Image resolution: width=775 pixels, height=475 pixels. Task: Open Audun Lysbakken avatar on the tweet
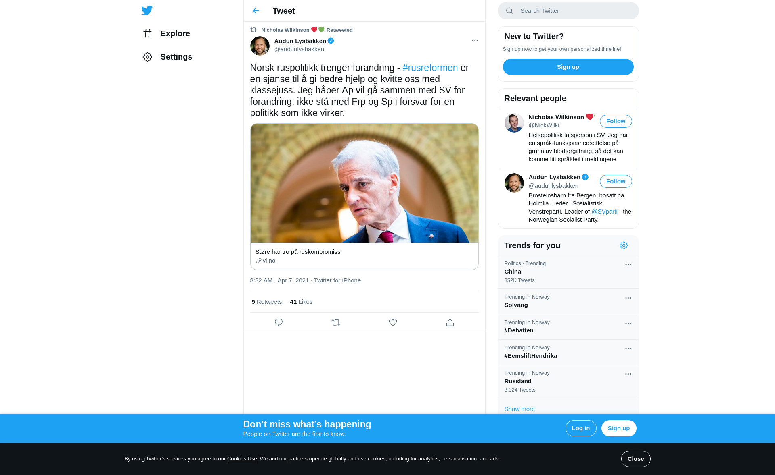point(260,46)
